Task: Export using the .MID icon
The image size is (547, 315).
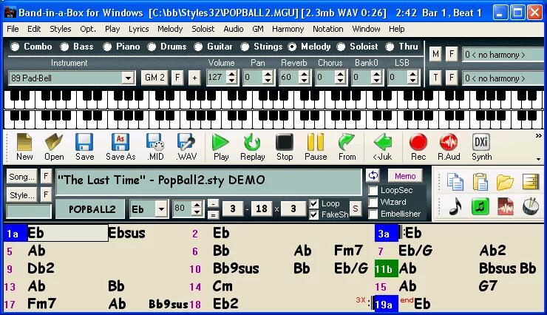Action: (x=155, y=143)
